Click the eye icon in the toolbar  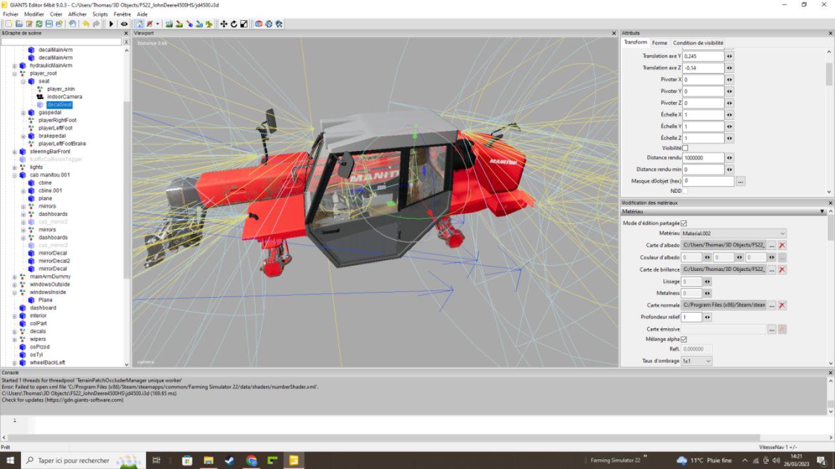(124, 23)
